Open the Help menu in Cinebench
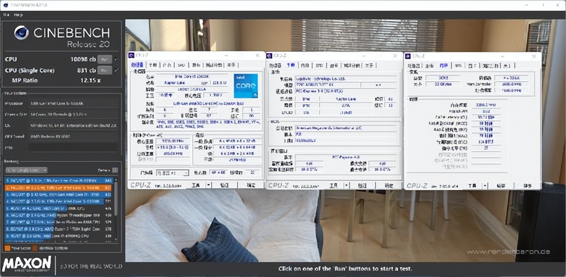The height and width of the screenshot is (277, 566). [x=18, y=15]
